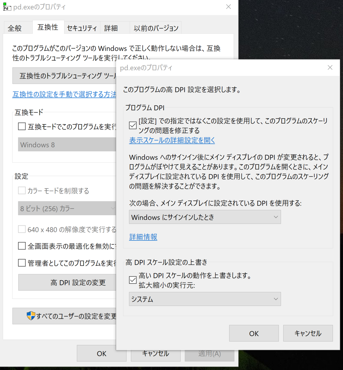
Task: Toggle 高い DPI スケールの動作を上書き checkbox
Action: click(x=133, y=280)
